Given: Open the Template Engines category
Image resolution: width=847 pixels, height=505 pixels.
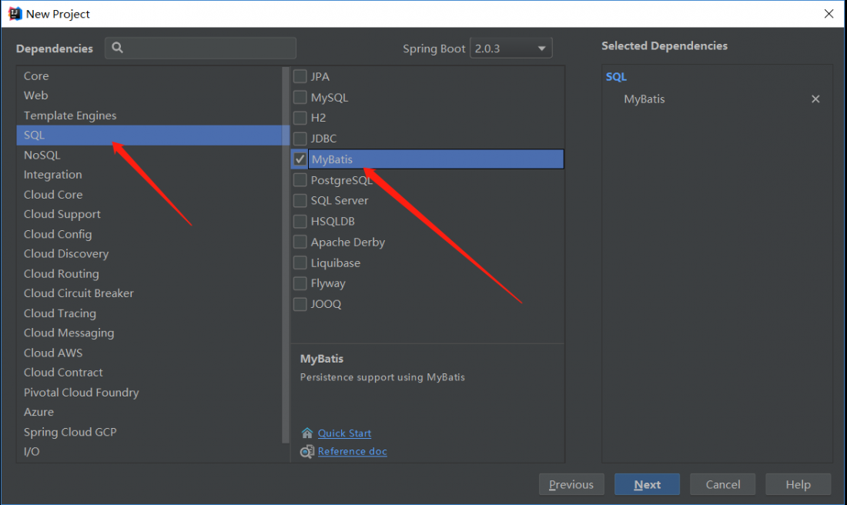Looking at the screenshot, I should tap(149, 115).
